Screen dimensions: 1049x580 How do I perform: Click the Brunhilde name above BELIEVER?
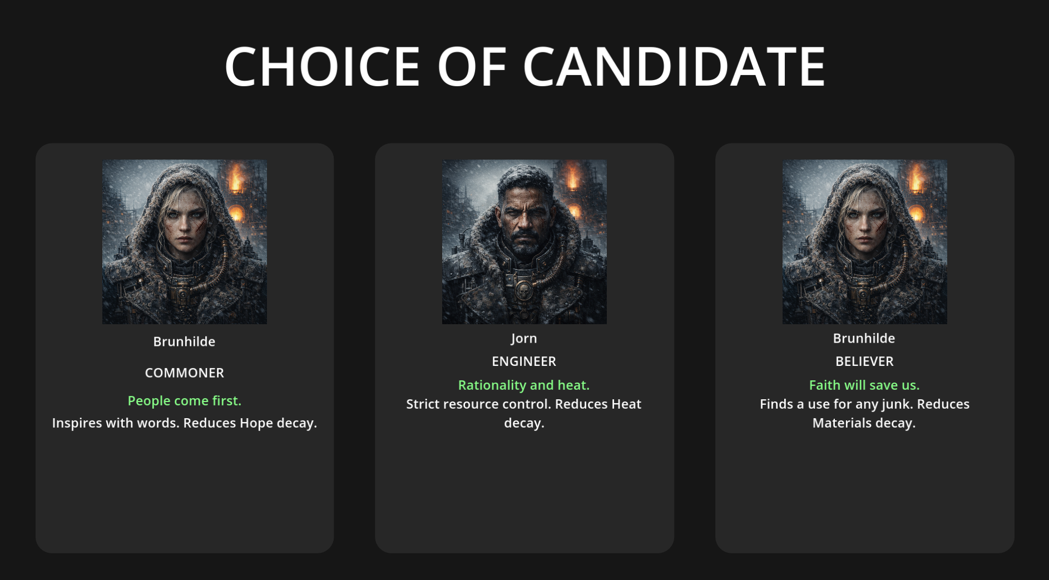(x=864, y=338)
